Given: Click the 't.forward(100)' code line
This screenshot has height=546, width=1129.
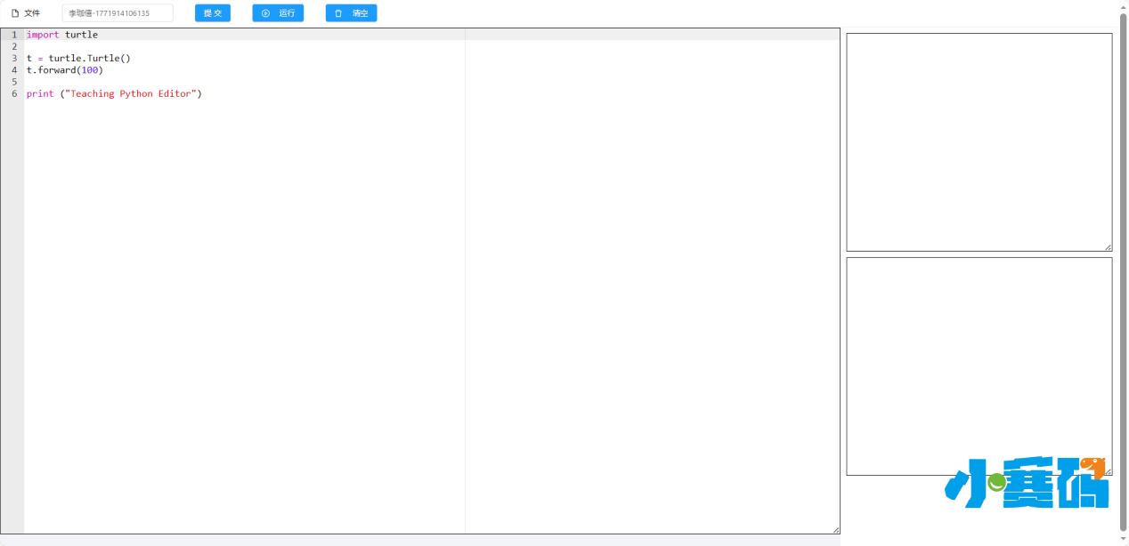Looking at the screenshot, I should click(65, 69).
